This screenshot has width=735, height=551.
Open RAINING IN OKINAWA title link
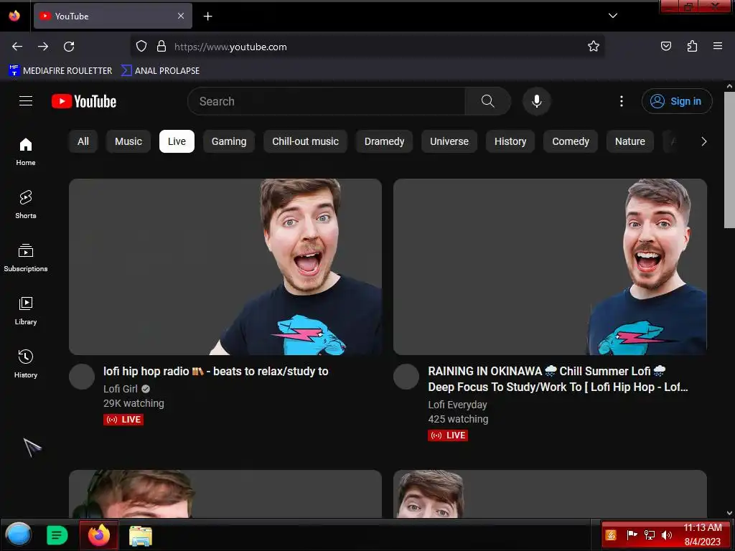tap(558, 379)
